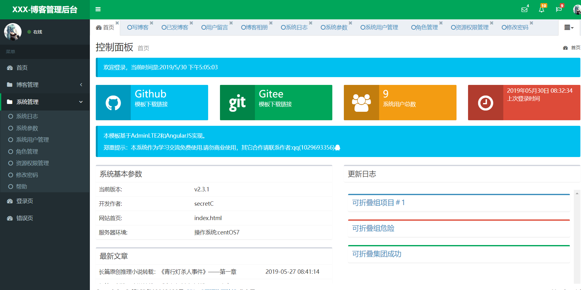The width and height of the screenshot is (581, 290).
Task: Close the 用户留言 tab
Action: 231,23
